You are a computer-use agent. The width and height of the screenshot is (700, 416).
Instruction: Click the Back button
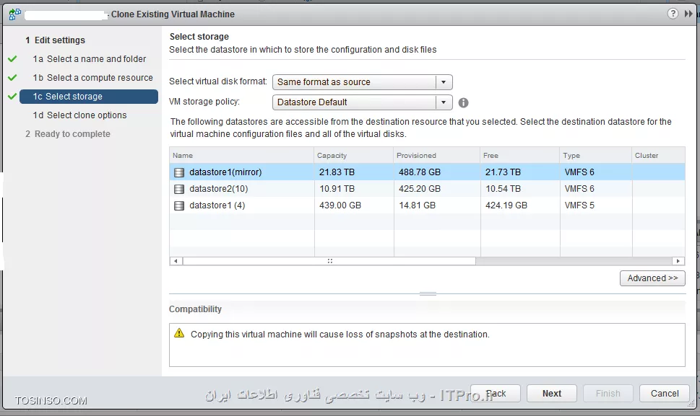tap(496, 393)
